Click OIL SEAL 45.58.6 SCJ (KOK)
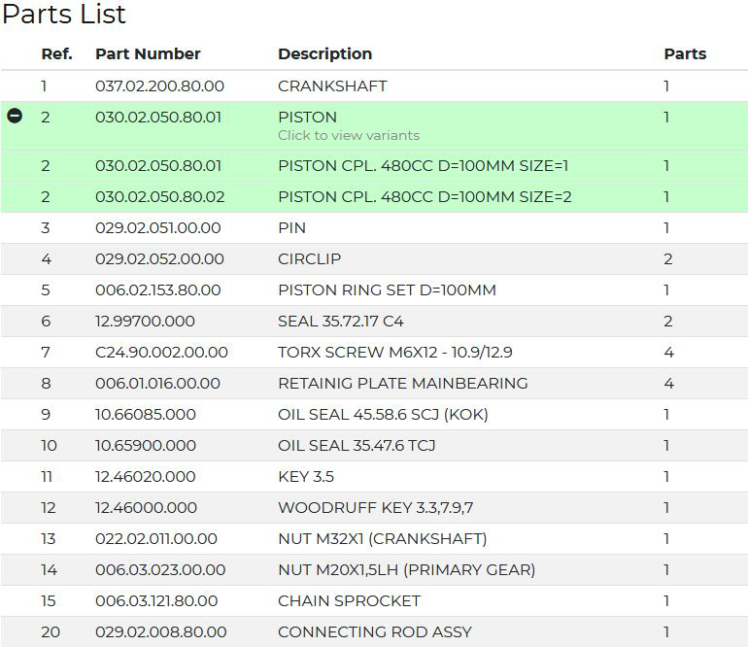This screenshot has width=748, height=647. click(x=383, y=414)
